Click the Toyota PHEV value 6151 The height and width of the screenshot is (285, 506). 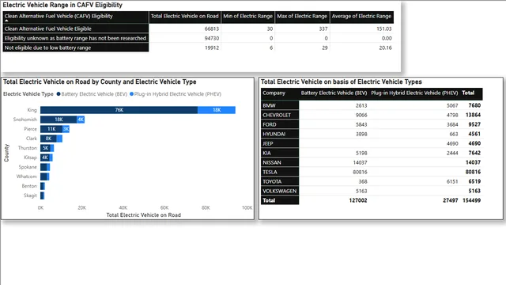click(452, 181)
